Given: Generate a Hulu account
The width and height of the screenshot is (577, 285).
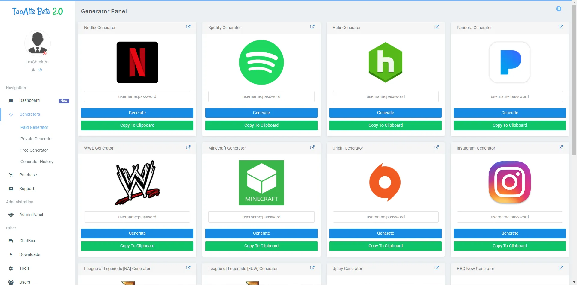Looking at the screenshot, I should (386, 113).
